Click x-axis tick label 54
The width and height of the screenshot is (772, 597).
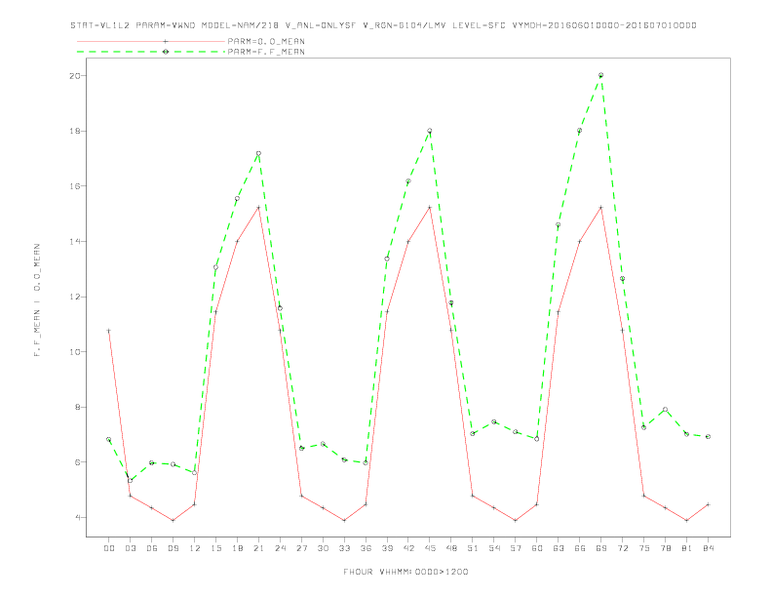494,548
